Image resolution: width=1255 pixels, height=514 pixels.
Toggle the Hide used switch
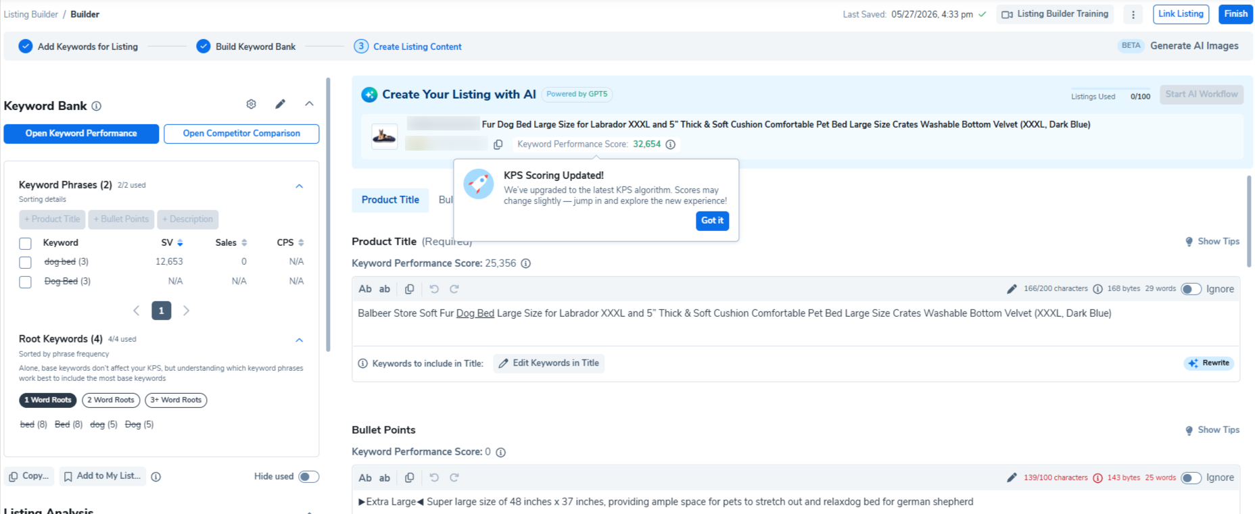309,477
